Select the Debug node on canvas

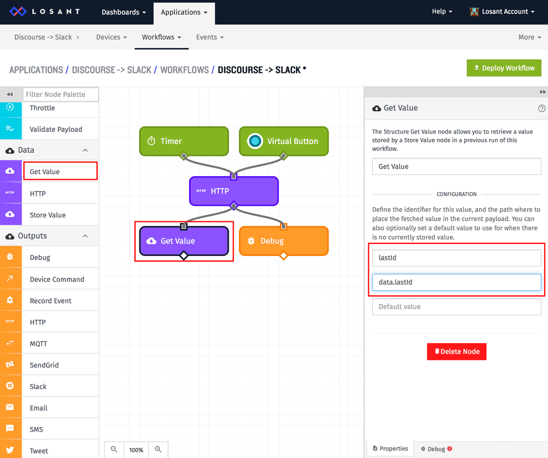tap(284, 241)
